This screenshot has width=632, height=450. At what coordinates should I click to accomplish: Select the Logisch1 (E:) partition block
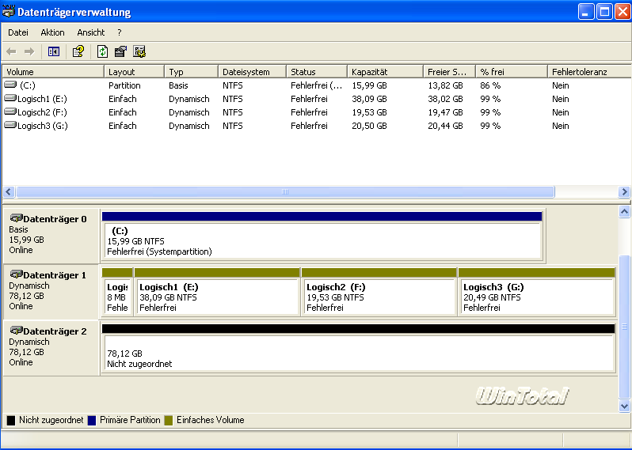point(216,297)
